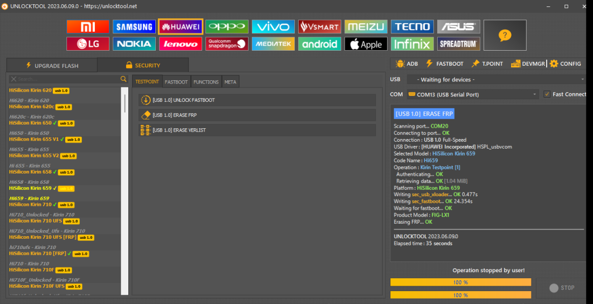Switch to the SECURITY tab

point(143,65)
